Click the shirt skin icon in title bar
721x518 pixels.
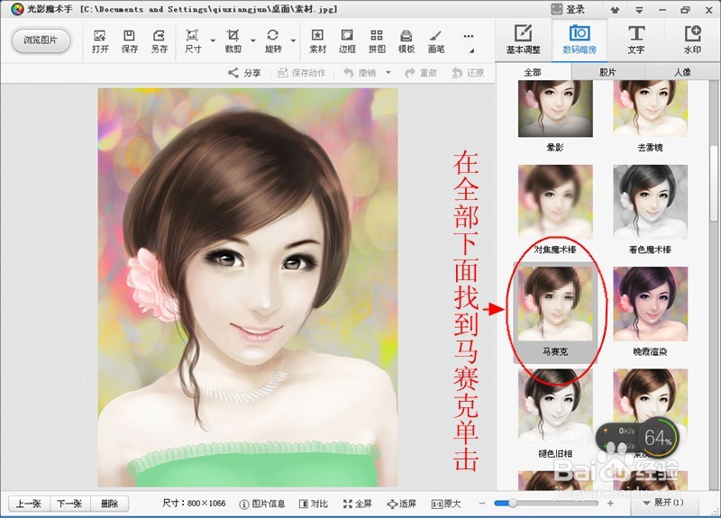[615, 10]
